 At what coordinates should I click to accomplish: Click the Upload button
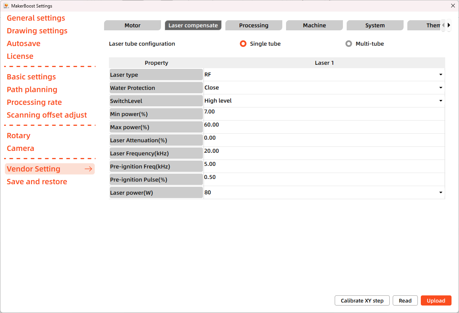(436, 300)
